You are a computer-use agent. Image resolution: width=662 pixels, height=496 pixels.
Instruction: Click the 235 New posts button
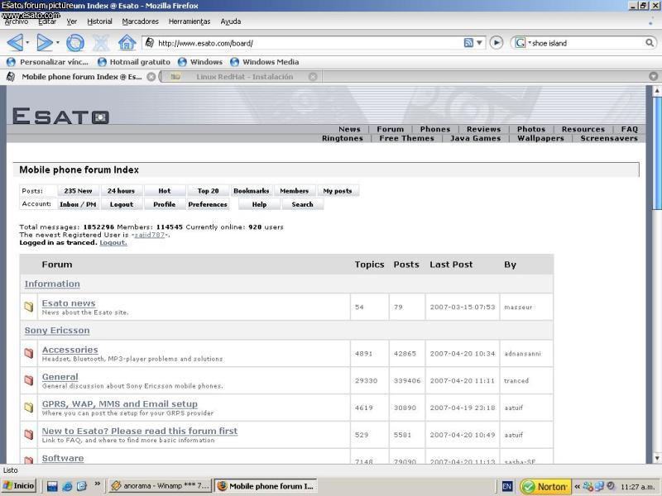[78, 191]
